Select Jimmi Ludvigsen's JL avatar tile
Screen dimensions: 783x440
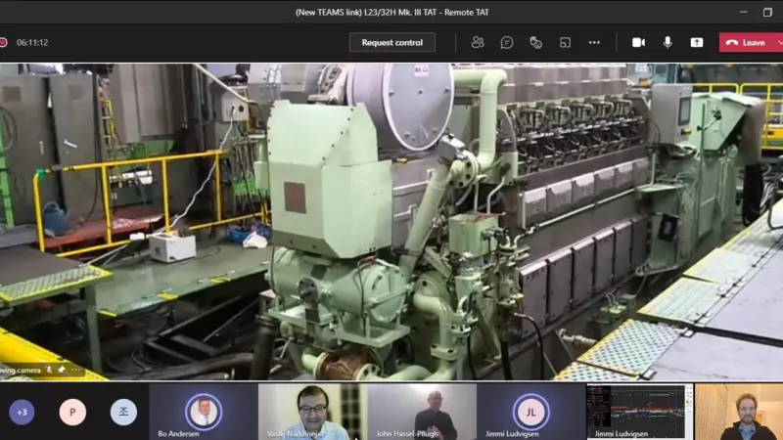pos(530,412)
